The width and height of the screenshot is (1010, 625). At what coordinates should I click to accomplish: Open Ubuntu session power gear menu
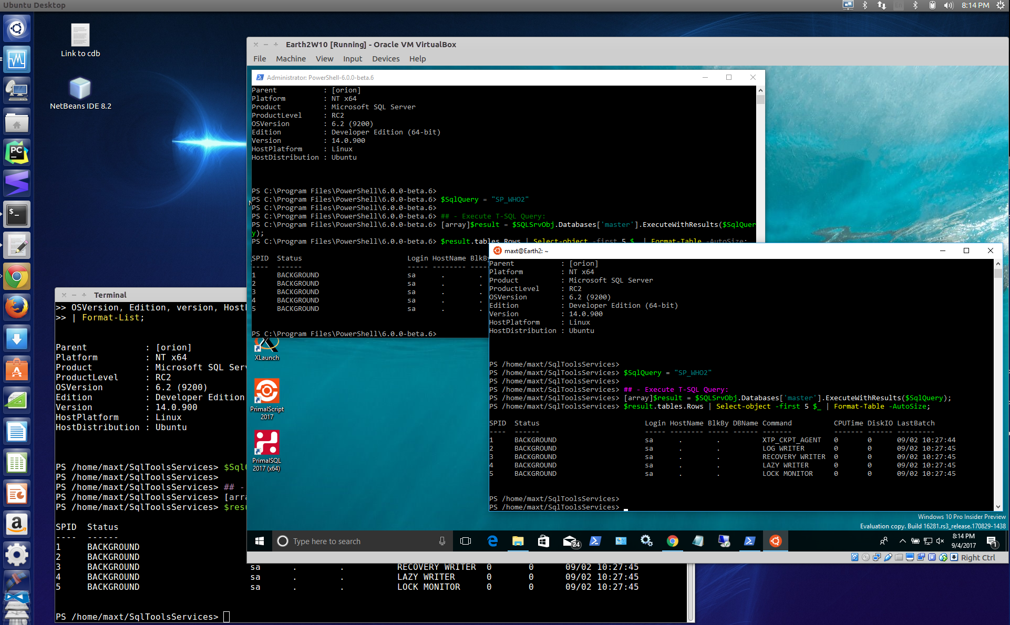click(1000, 5)
